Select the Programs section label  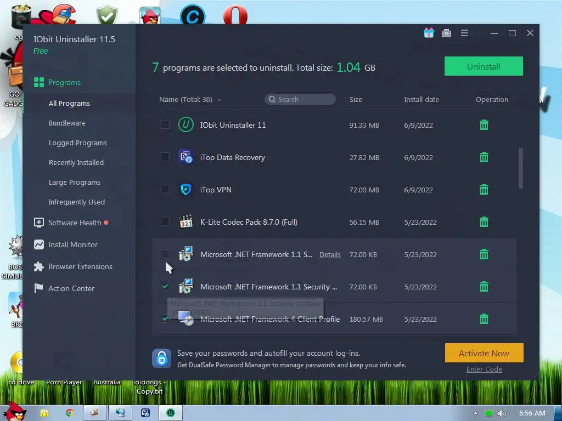[x=65, y=82]
